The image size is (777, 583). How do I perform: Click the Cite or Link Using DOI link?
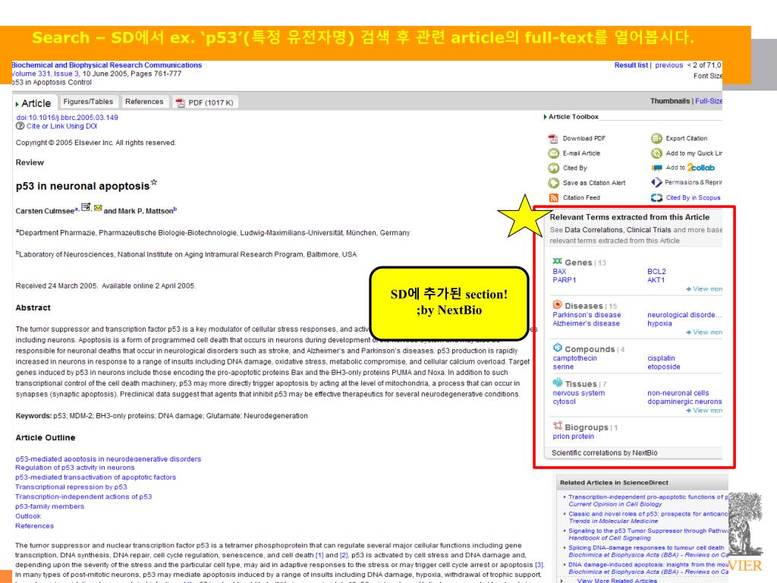click(x=62, y=127)
